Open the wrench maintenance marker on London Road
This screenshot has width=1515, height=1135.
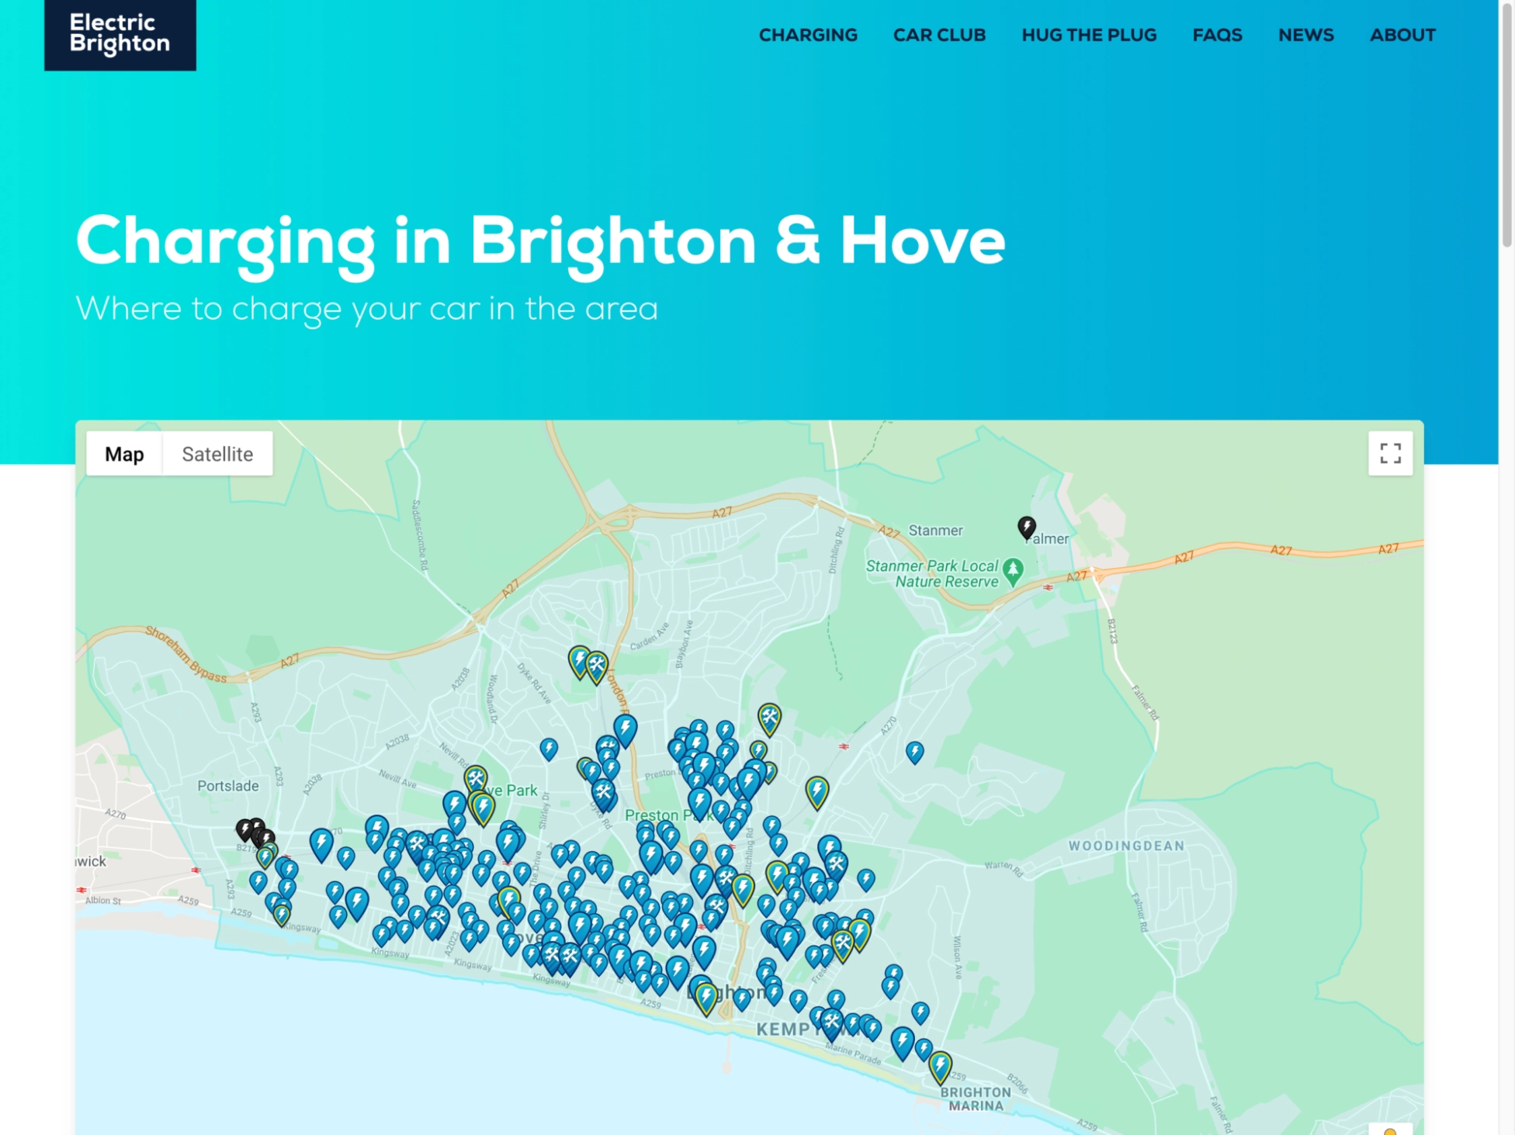click(x=597, y=667)
